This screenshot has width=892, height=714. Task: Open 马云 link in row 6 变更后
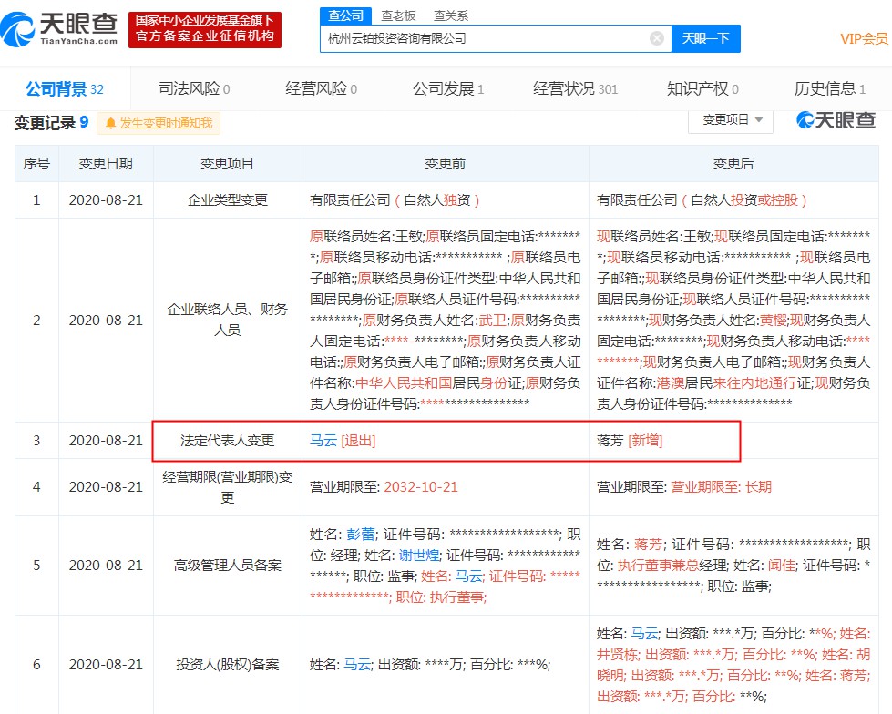(645, 634)
